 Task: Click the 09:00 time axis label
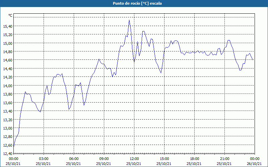click(104, 159)
